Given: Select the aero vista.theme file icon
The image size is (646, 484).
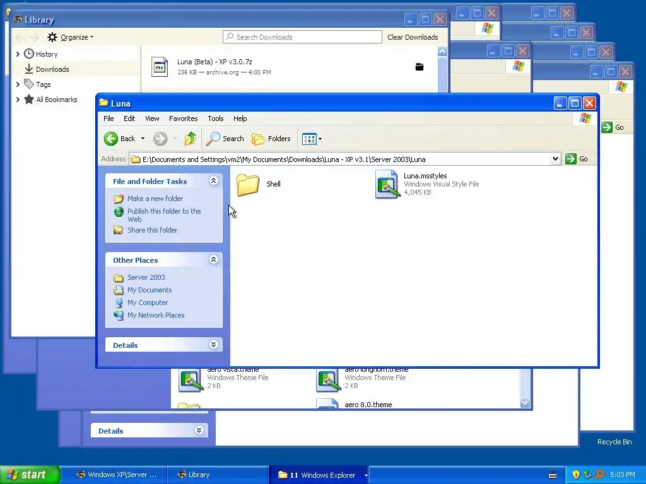Looking at the screenshot, I should [191, 380].
